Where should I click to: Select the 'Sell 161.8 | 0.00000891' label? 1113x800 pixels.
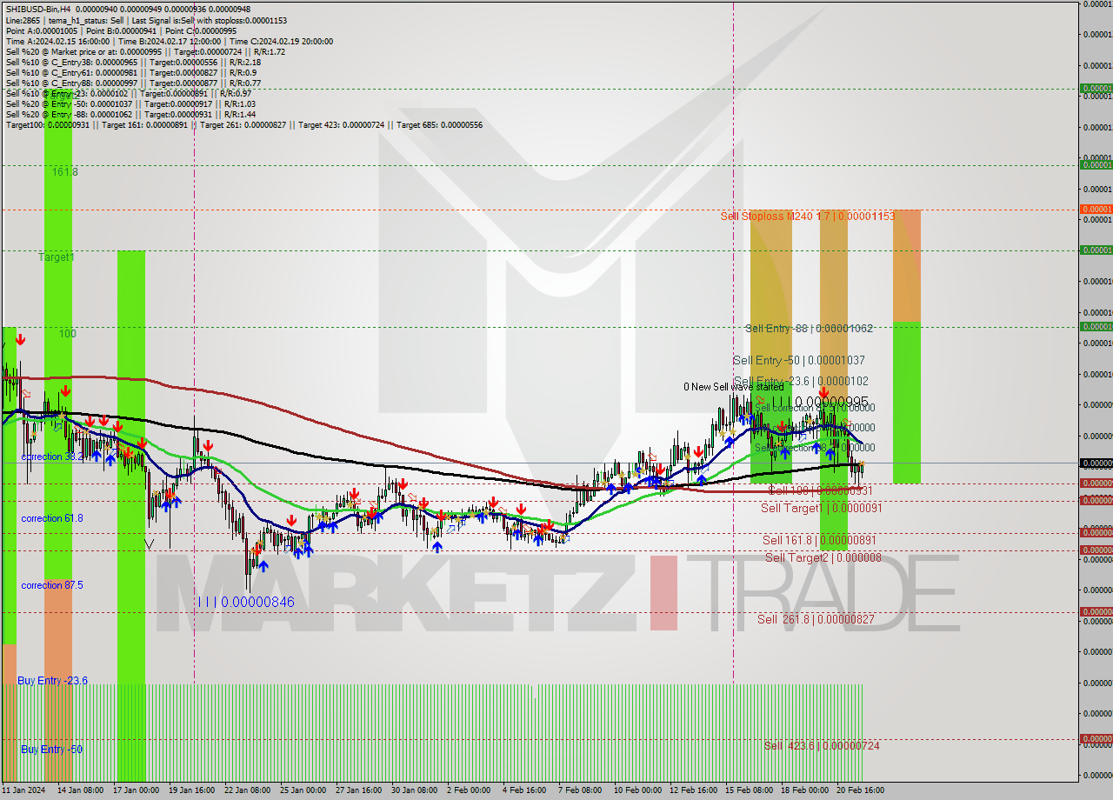click(820, 540)
